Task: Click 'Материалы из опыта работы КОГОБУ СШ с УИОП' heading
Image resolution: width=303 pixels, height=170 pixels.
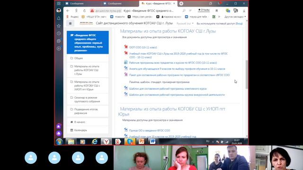Action: (x=171, y=111)
